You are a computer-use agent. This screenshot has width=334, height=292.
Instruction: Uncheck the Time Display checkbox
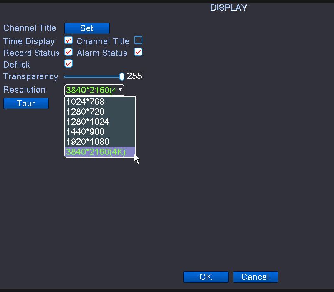tap(68, 40)
